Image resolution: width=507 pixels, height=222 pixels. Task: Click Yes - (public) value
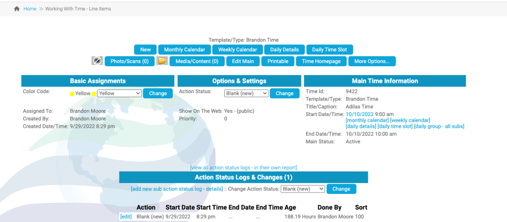tap(239, 111)
